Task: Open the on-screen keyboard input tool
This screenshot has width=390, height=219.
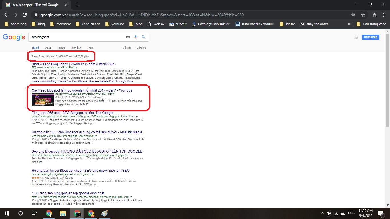Action: point(128,37)
